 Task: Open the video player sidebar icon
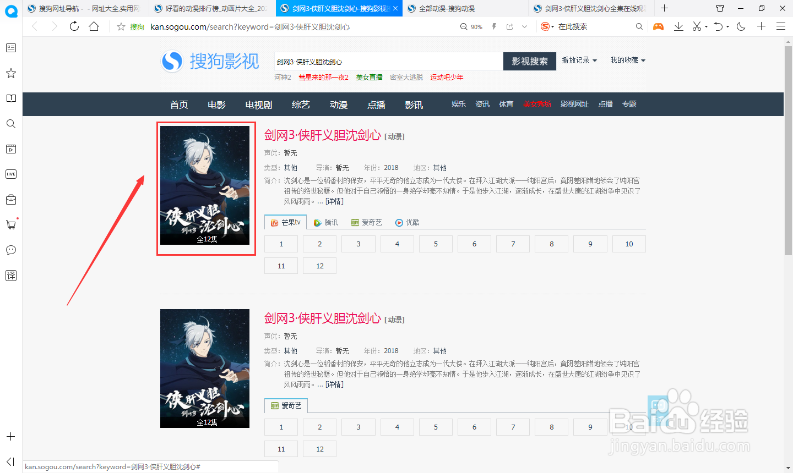[x=11, y=149]
